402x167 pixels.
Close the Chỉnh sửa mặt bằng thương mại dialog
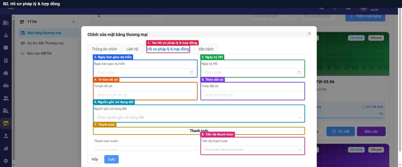pyautogui.click(x=309, y=33)
